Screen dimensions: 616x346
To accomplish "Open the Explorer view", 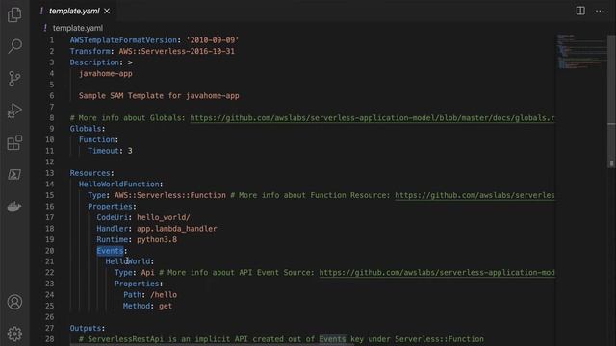I will click(14, 14).
